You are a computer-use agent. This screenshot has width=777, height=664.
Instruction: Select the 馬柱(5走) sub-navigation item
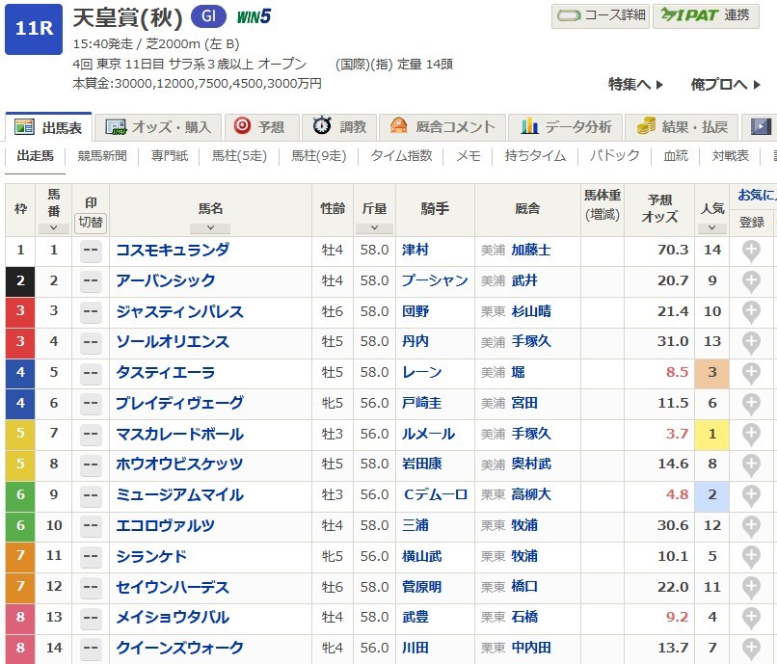[239, 155]
